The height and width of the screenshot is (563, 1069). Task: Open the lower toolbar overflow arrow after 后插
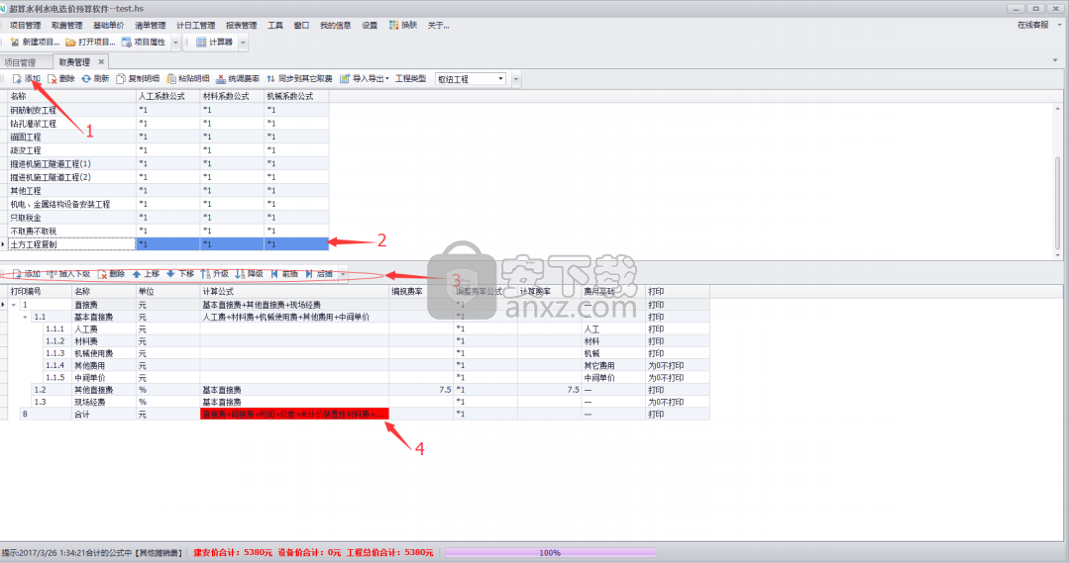(x=343, y=274)
